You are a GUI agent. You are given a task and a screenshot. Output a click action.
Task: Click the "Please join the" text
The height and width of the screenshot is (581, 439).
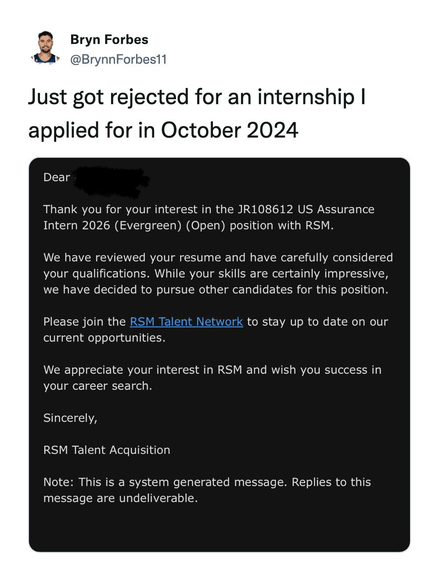point(85,322)
